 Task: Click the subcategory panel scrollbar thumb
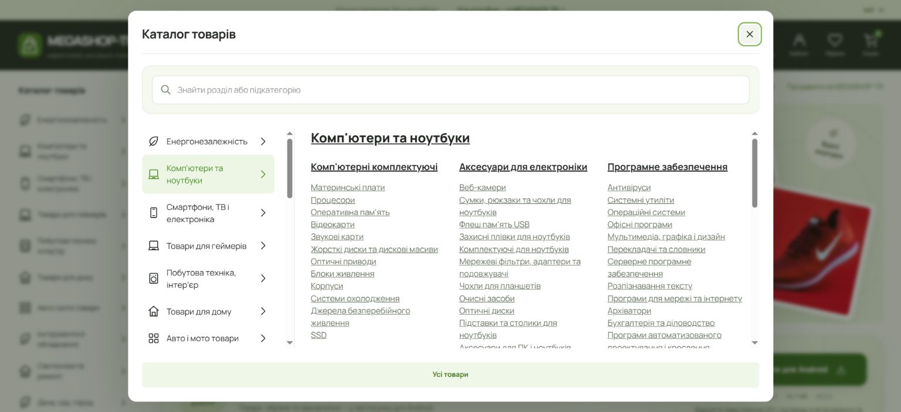(754, 173)
